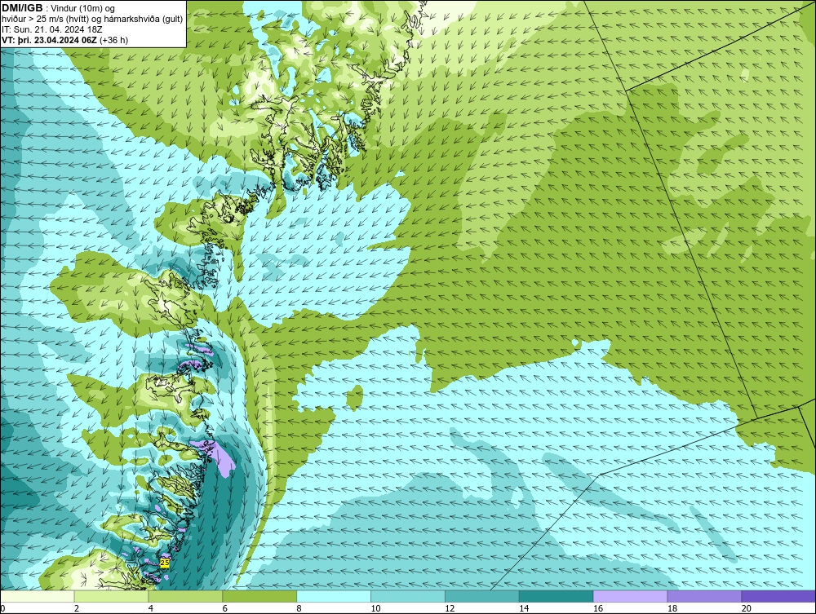The height and width of the screenshot is (614, 816).
Task: Click the 'Vindur (10m) og' header text
Action: pos(84,9)
